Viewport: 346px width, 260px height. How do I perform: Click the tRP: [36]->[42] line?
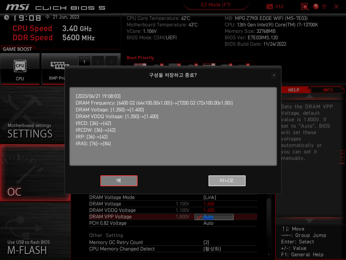[92, 137]
